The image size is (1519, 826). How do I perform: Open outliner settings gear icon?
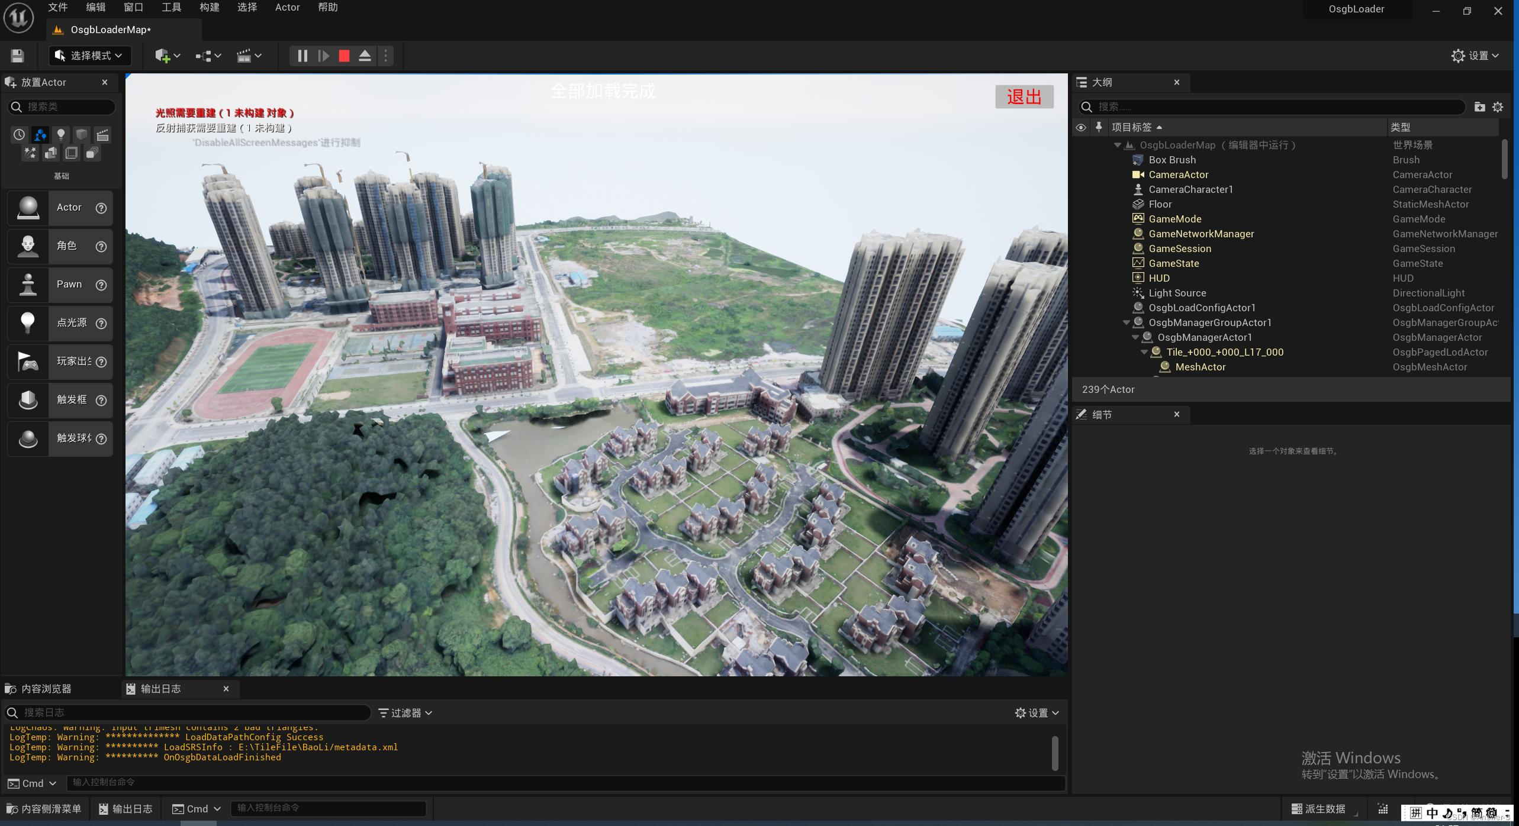[x=1497, y=107]
